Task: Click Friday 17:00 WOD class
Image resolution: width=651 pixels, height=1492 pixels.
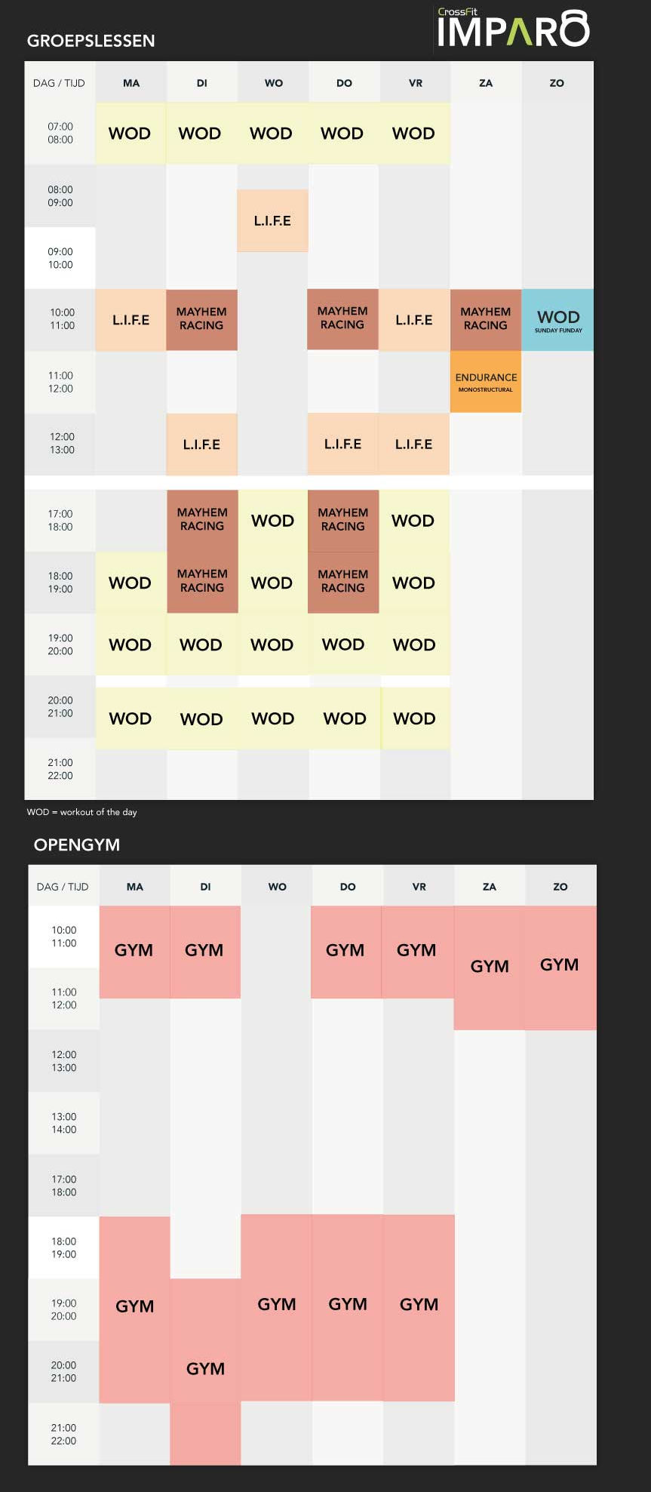Action: 413,521
